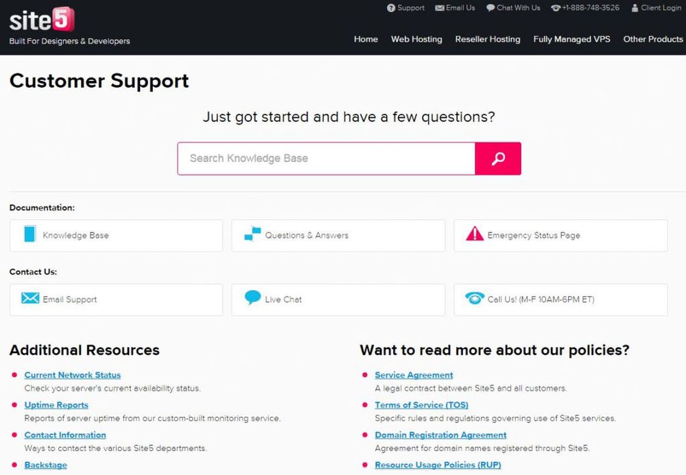
Task: Click 'Just got started and have a few questions?' text
Action: [x=349, y=117]
